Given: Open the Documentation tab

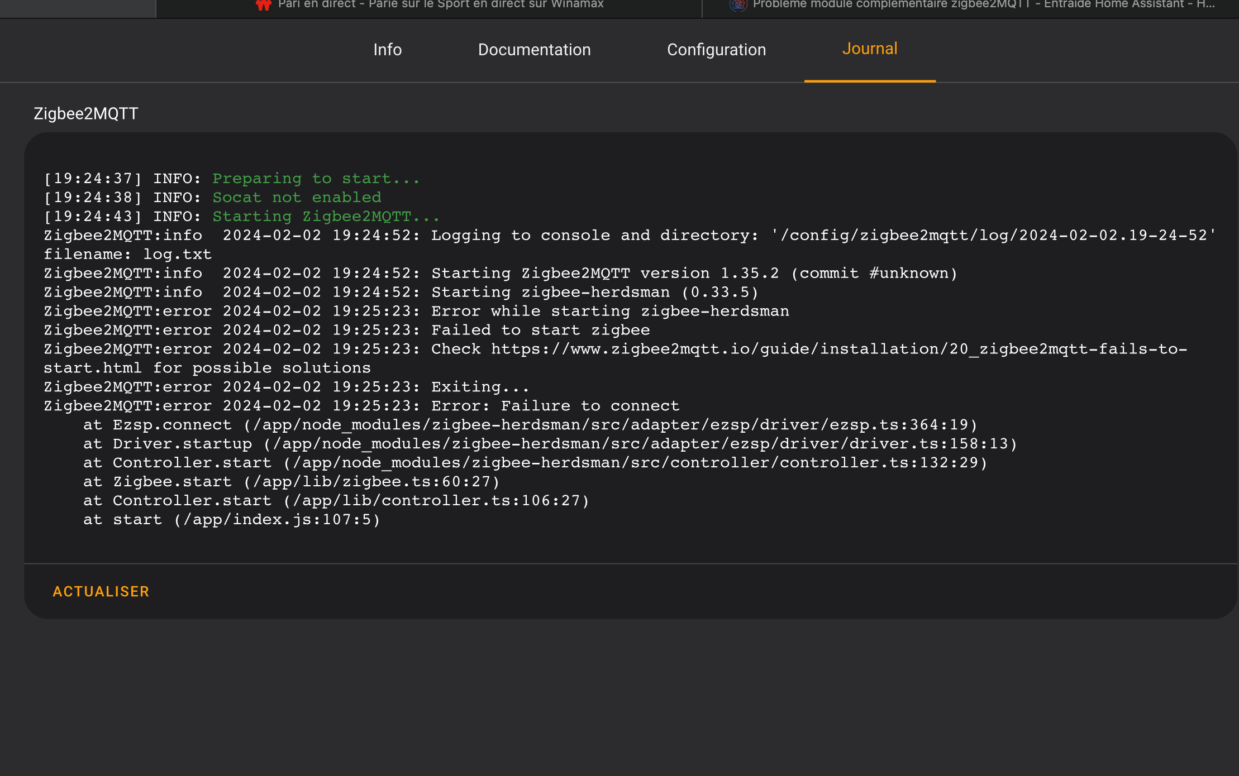Looking at the screenshot, I should coord(534,50).
